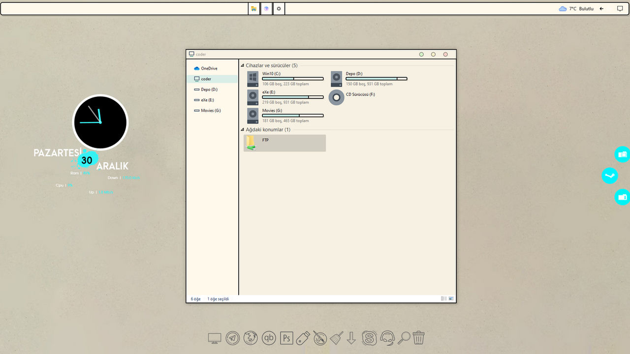Open qBittorrent via its dock icon

(x=269, y=338)
